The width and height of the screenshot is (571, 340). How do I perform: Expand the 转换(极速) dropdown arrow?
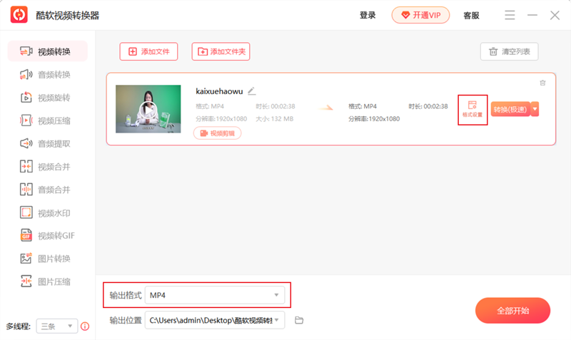coord(535,109)
